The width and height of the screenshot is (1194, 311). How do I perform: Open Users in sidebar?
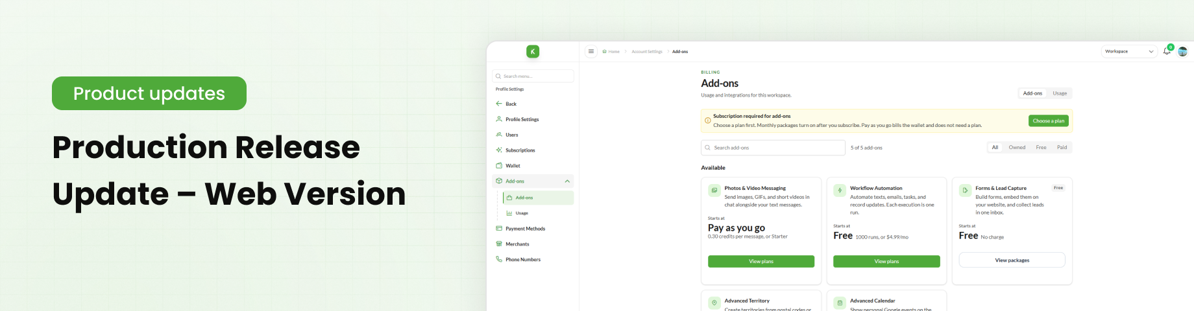click(512, 135)
